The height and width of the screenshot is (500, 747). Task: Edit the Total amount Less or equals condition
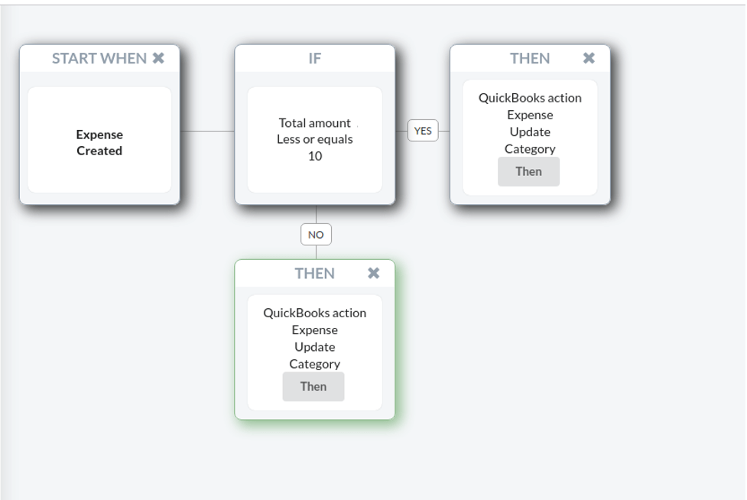tap(315, 139)
